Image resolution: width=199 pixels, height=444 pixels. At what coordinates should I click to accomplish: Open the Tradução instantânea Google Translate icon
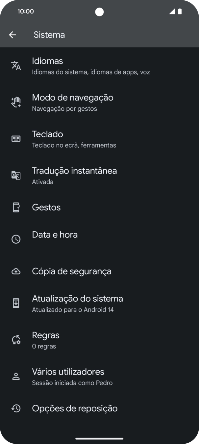click(x=16, y=175)
